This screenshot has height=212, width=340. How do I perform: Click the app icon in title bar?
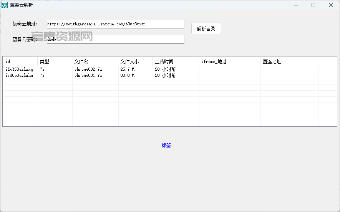(5, 5)
